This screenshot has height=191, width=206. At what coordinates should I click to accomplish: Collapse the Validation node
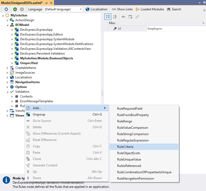(7, 92)
